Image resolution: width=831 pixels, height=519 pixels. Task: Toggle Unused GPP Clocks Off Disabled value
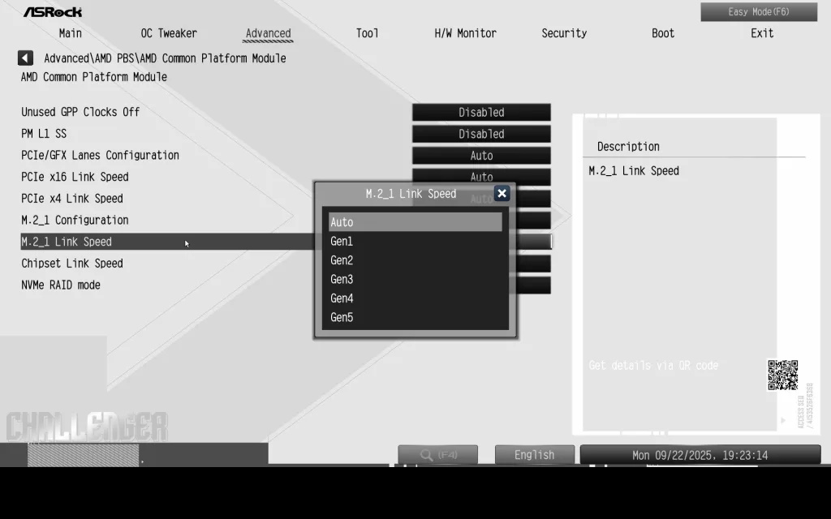[481, 113]
